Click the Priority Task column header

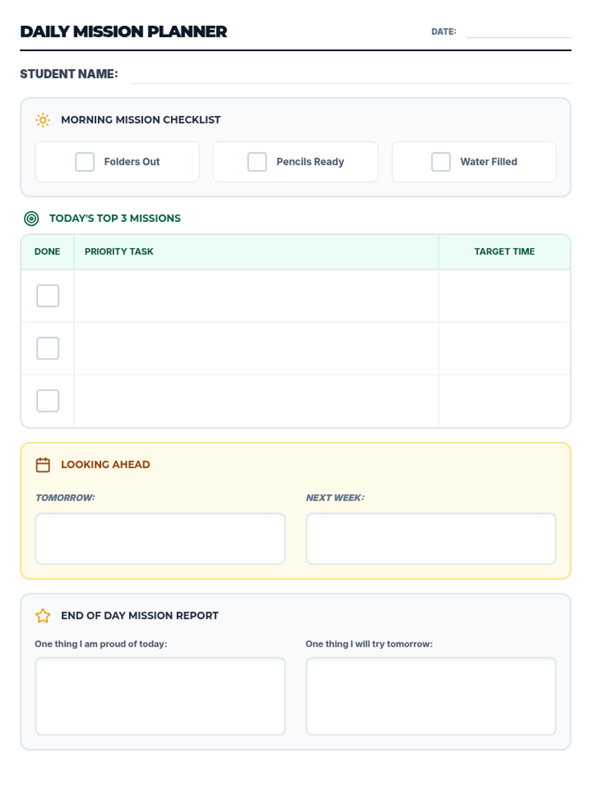pos(119,252)
